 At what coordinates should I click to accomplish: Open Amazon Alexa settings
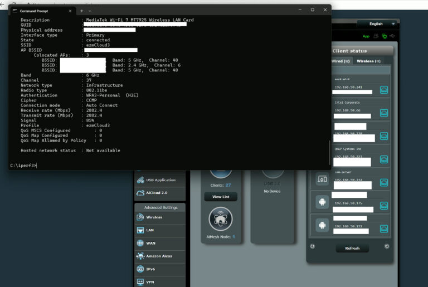tap(159, 256)
